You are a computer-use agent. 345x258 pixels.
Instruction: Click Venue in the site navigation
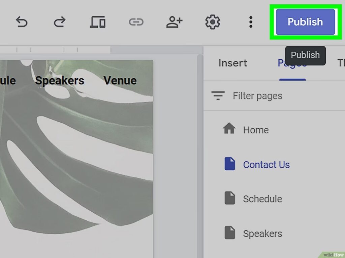(x=120, y=81)
